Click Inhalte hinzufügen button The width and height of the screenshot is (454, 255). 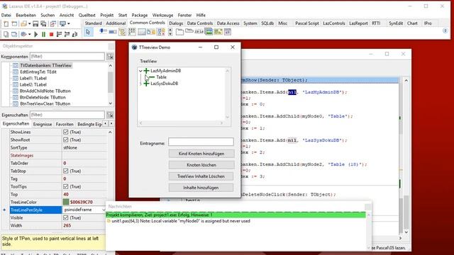tap(201, 188)
